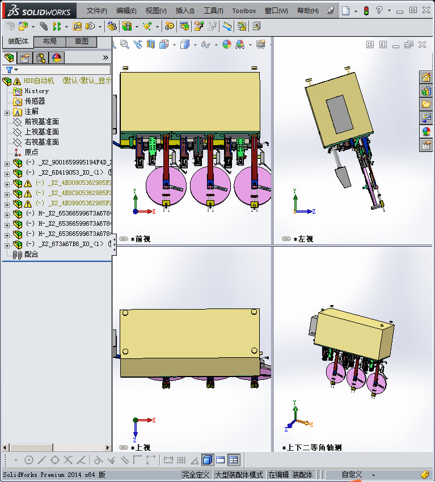This screenshot has width=435, height=482.
Task: Toggle the four-view viewport button
Action: point(234,460)
